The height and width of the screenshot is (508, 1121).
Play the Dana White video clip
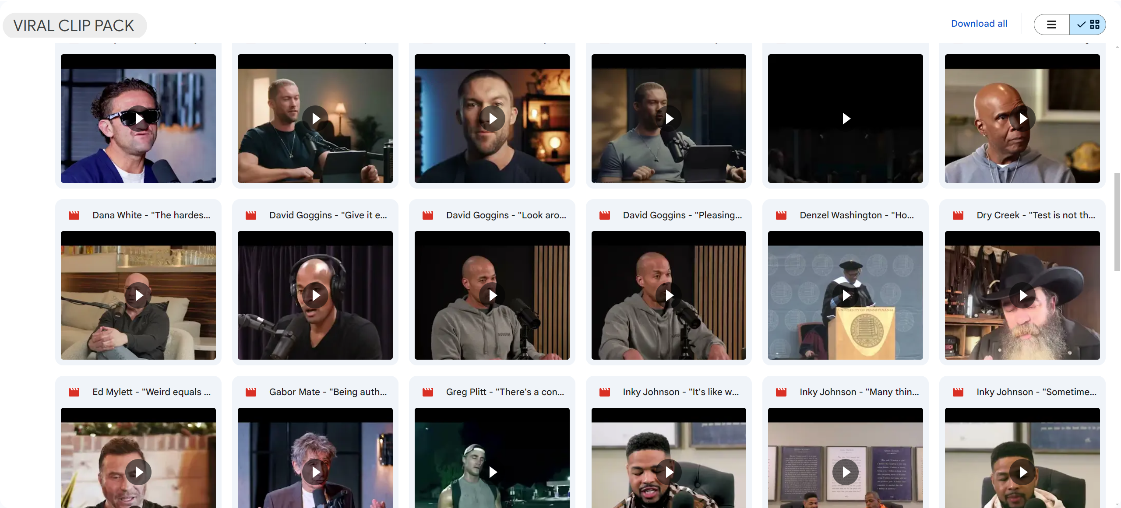coord(138,295)
